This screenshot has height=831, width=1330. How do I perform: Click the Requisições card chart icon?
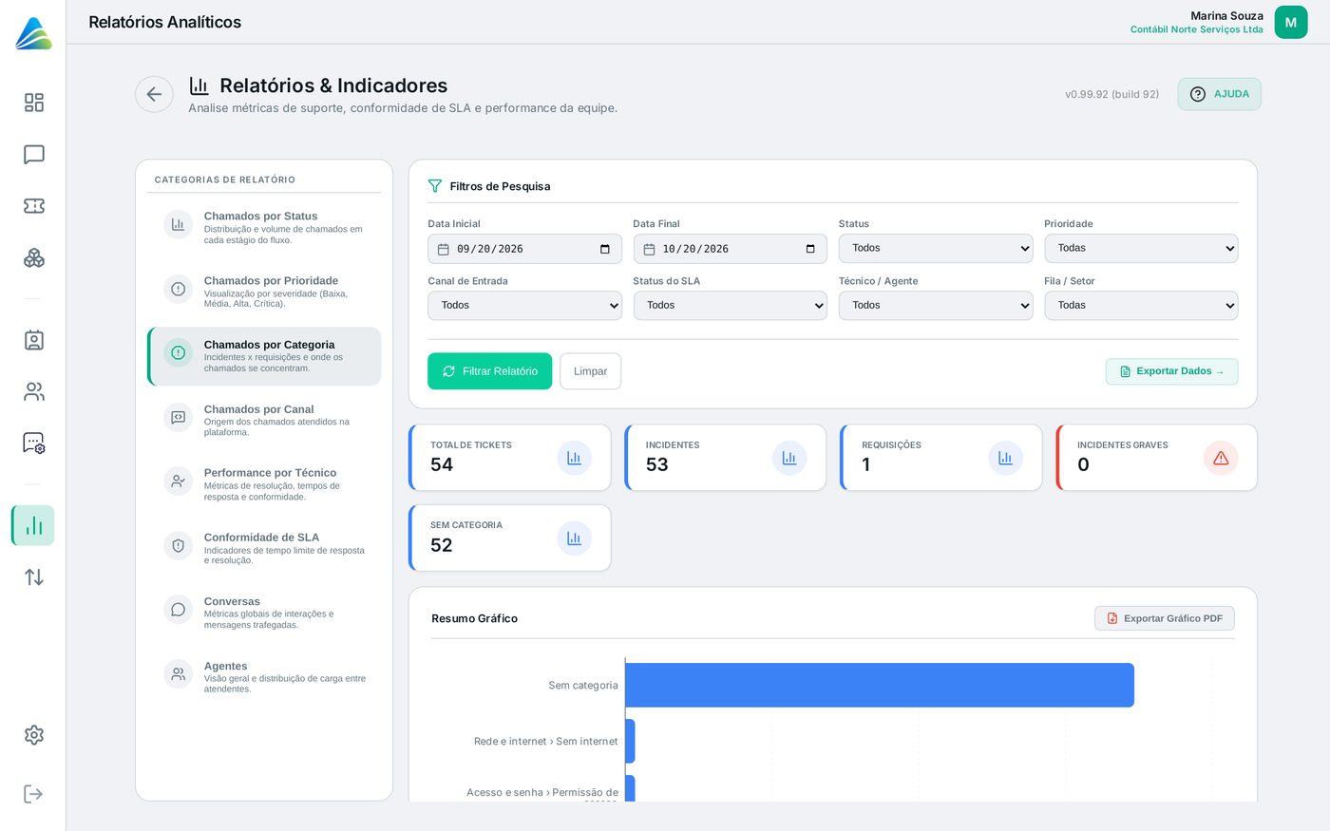point(1005,458)
